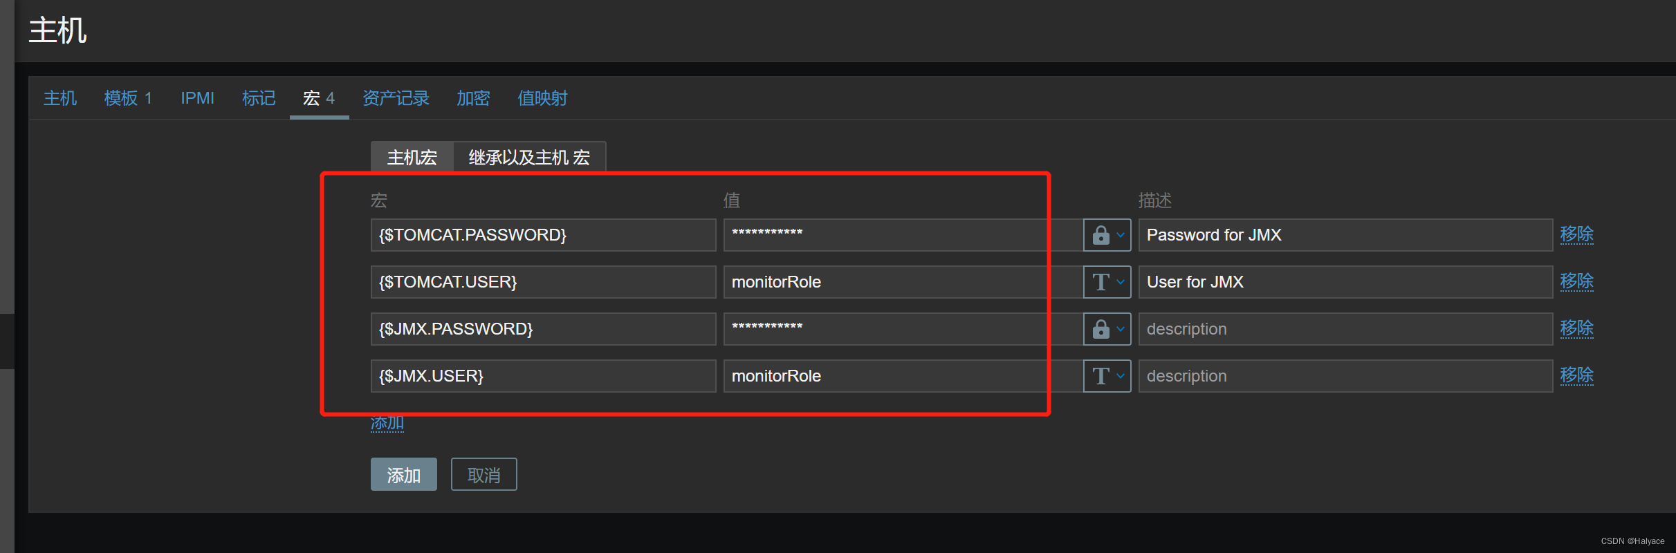Viewport: 1676px width, 553px height.
Task: Open the 模板 1 tab
Action: point(128,98)
